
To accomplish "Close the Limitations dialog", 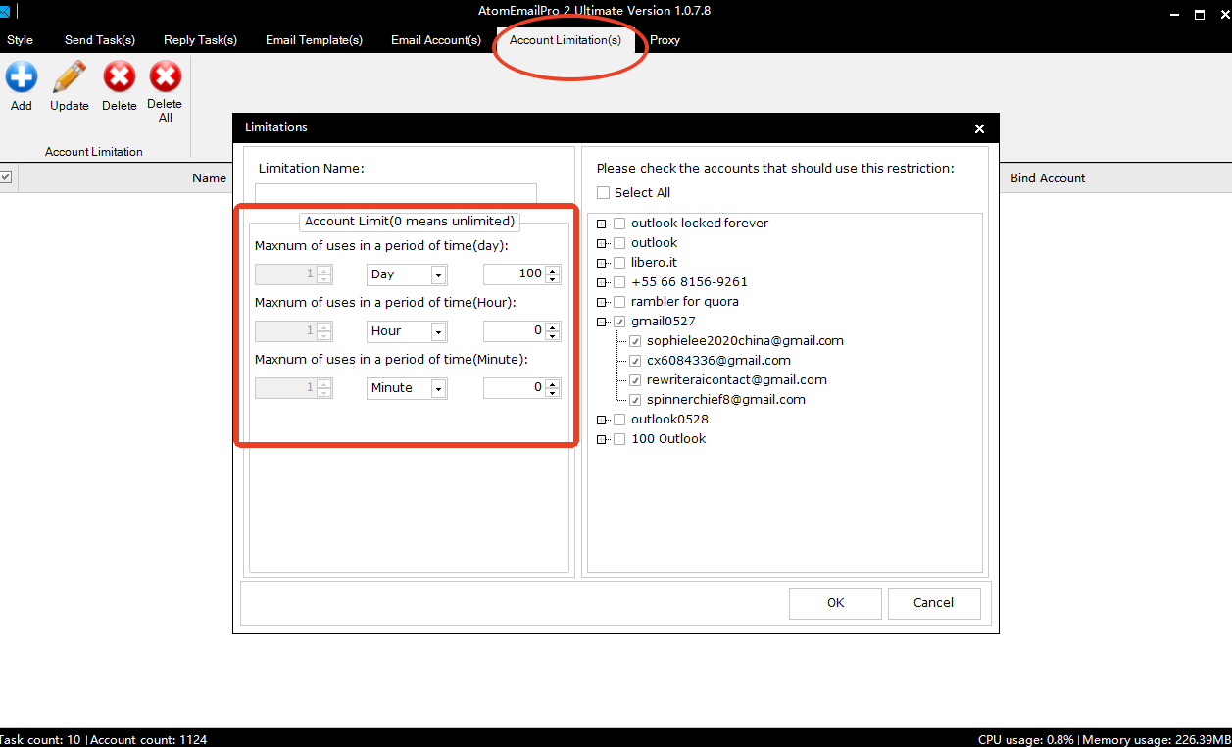I will point(979,128).
